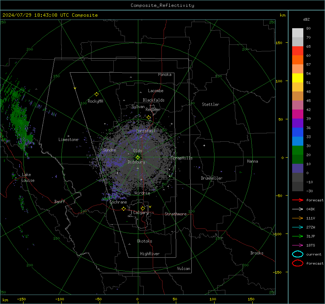Image resolution: width=325 pixels, height=304 pixels.
Task: Click the Ponoka city label
Action: coord(165,74)
